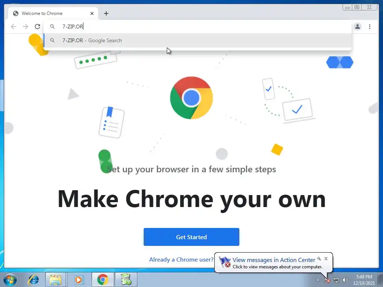Switch to Chrome in the taskbar
This screenshot has width=383, height=287.
(x=102, y=280)
